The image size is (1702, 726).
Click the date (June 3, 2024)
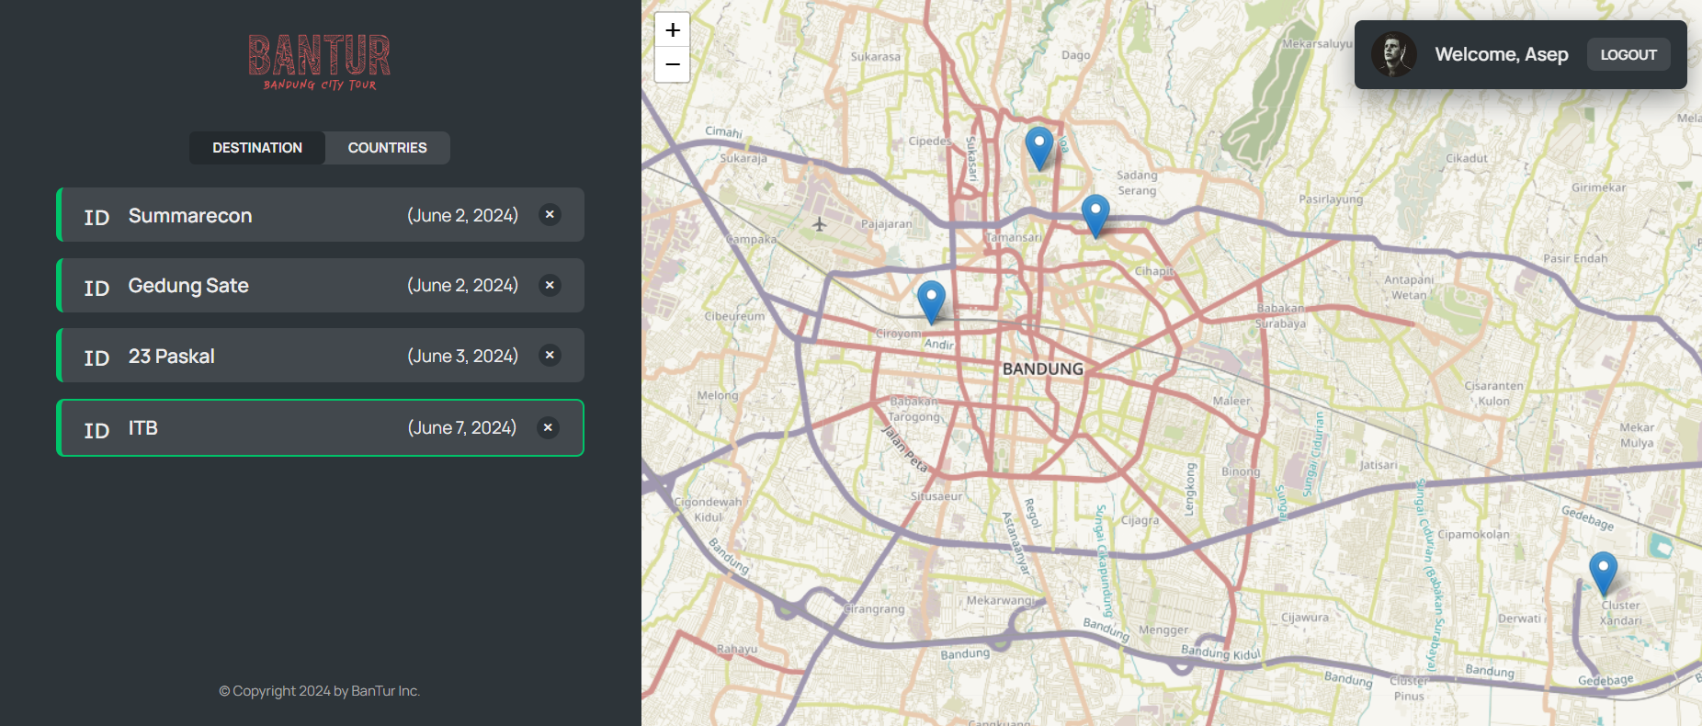click(463, 356)
